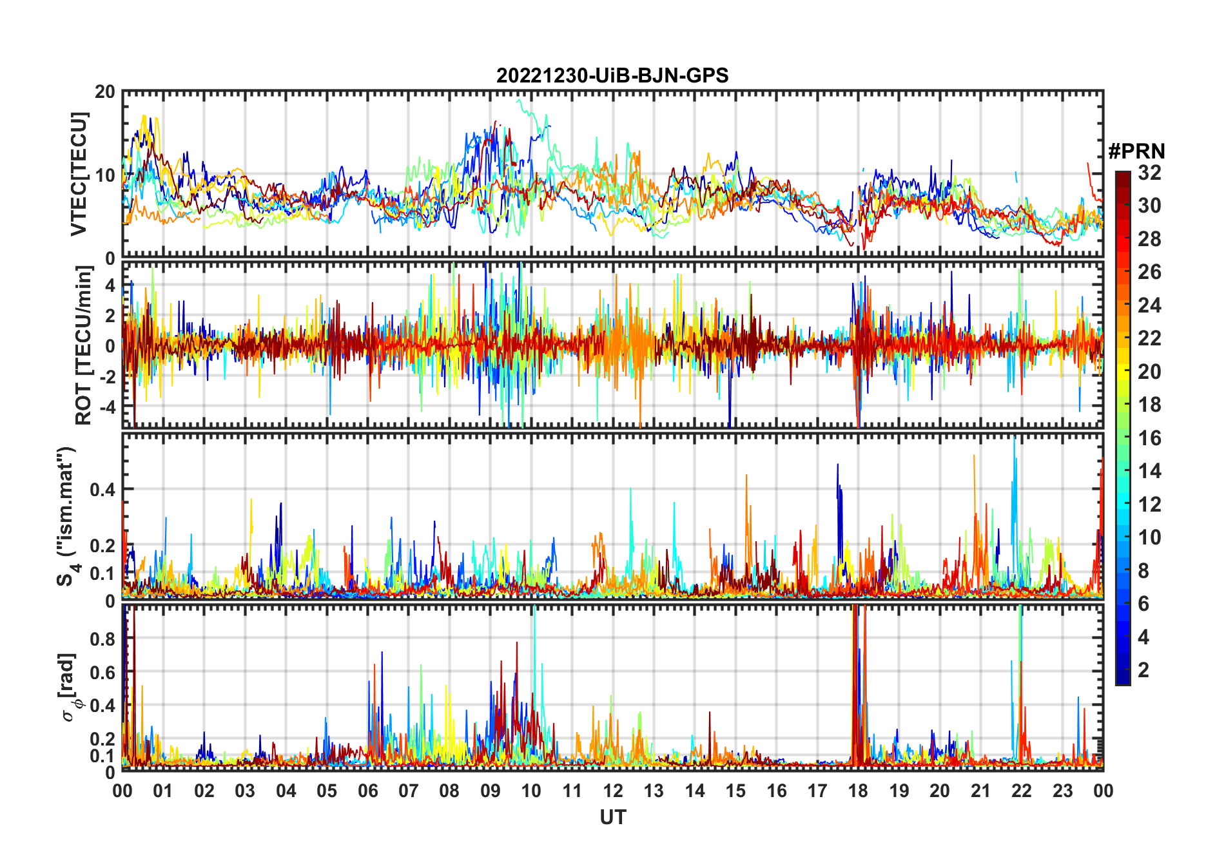
Task: Click the plot title 20221230-UiB-BJN-GPS
Action: (x=612, y=75)
